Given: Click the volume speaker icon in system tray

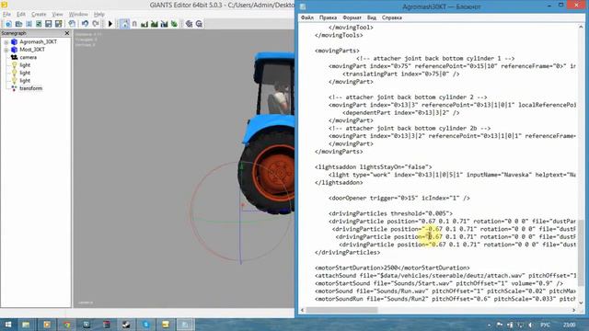Looking at the screenshot, I should coord(530,325).
